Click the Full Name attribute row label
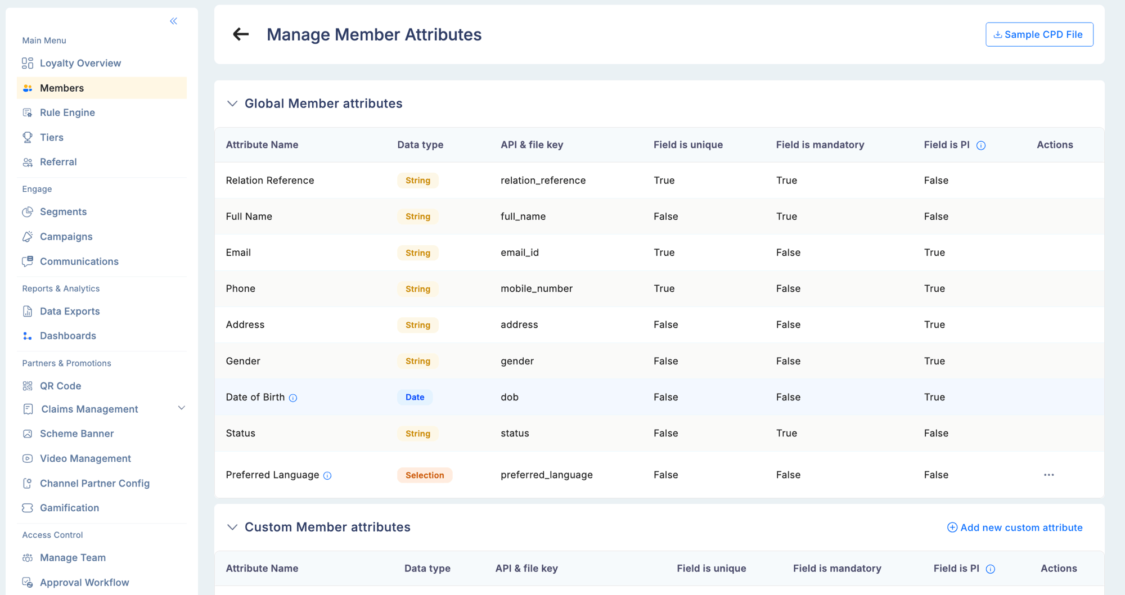 tap(249, 217)
